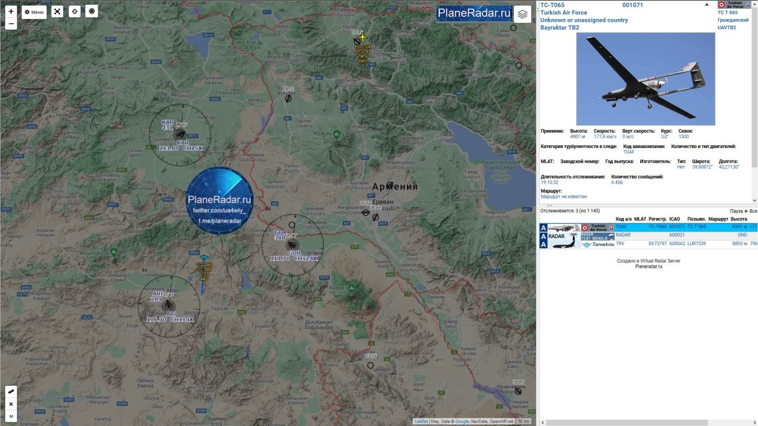
Task: Click the Bayraktar TB2 model text
Action: pos(560,28)
